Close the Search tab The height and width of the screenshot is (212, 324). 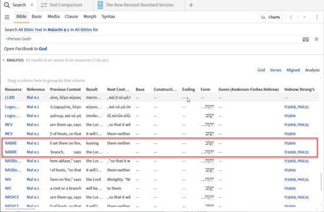click(32, 5)
